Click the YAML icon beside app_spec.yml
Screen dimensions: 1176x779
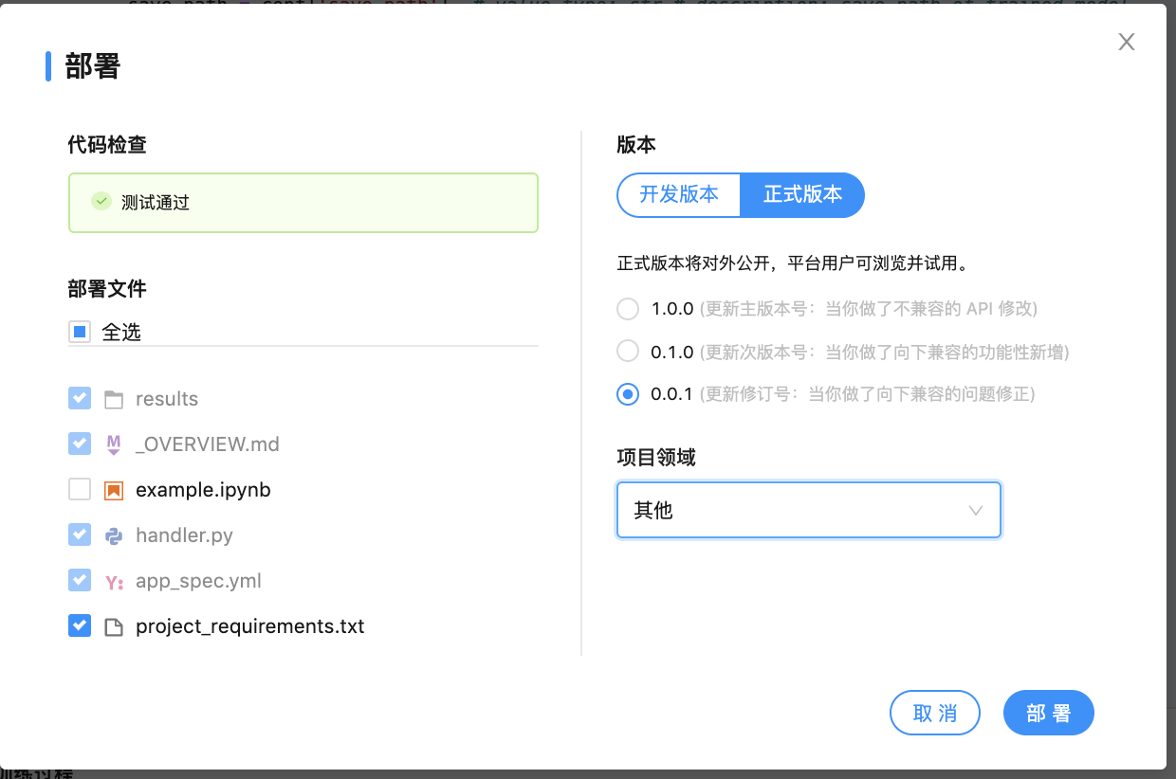click(x=114, y=581)
